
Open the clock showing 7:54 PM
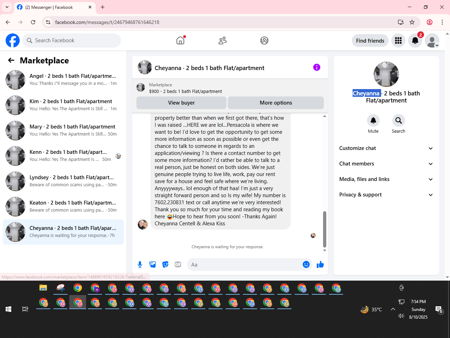(x=418, y=302)
